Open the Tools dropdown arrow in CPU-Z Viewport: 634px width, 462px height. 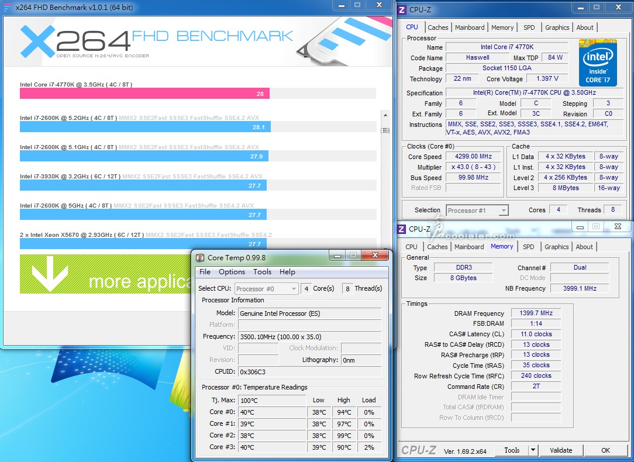(533, 450)
